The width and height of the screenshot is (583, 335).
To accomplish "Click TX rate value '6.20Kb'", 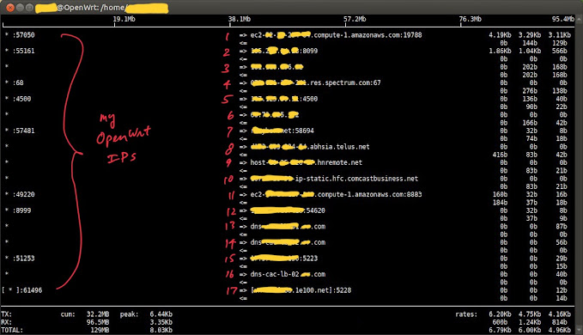I will (500, 314).
